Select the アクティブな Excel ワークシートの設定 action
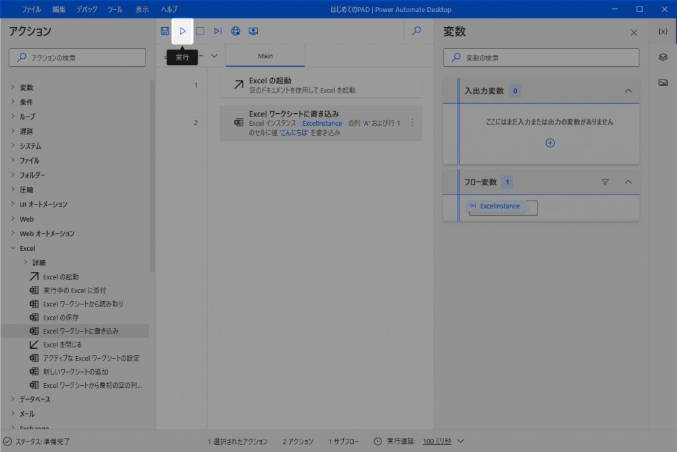 91,358
